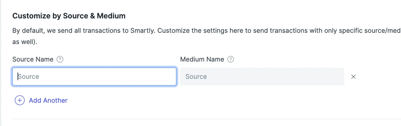This screenshot has width=401, height=126.
Task: Click the Medium Name field label
Action: 202,60
